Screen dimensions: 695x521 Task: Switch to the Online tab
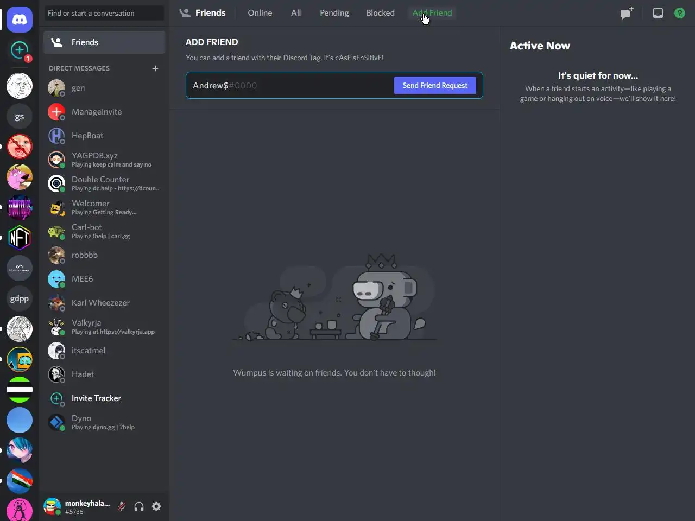click(260, 13)
